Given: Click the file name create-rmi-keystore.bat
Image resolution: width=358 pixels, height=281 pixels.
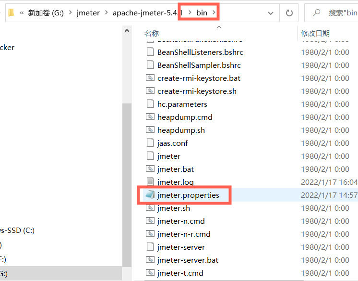Looking at the screenshot, I should pos(199,78).
